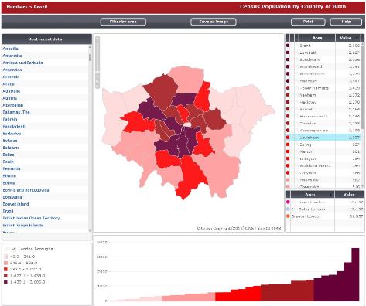Click the Most recent data panel header

(46, 39)
